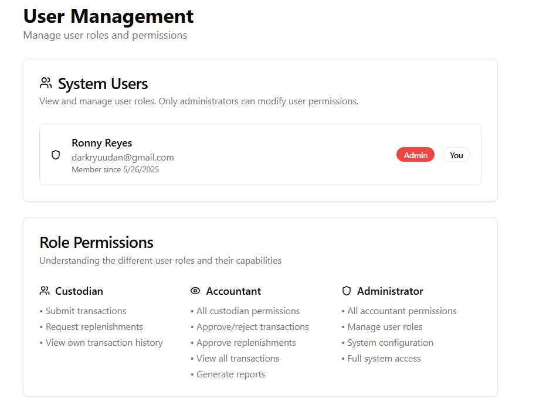
Task: Click Manage user roles permission item
Action: pos(385,327)
